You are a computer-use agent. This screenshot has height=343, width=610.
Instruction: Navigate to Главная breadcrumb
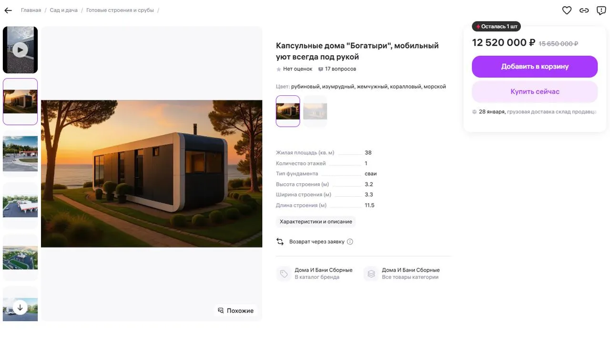click(x=30, y=10)
